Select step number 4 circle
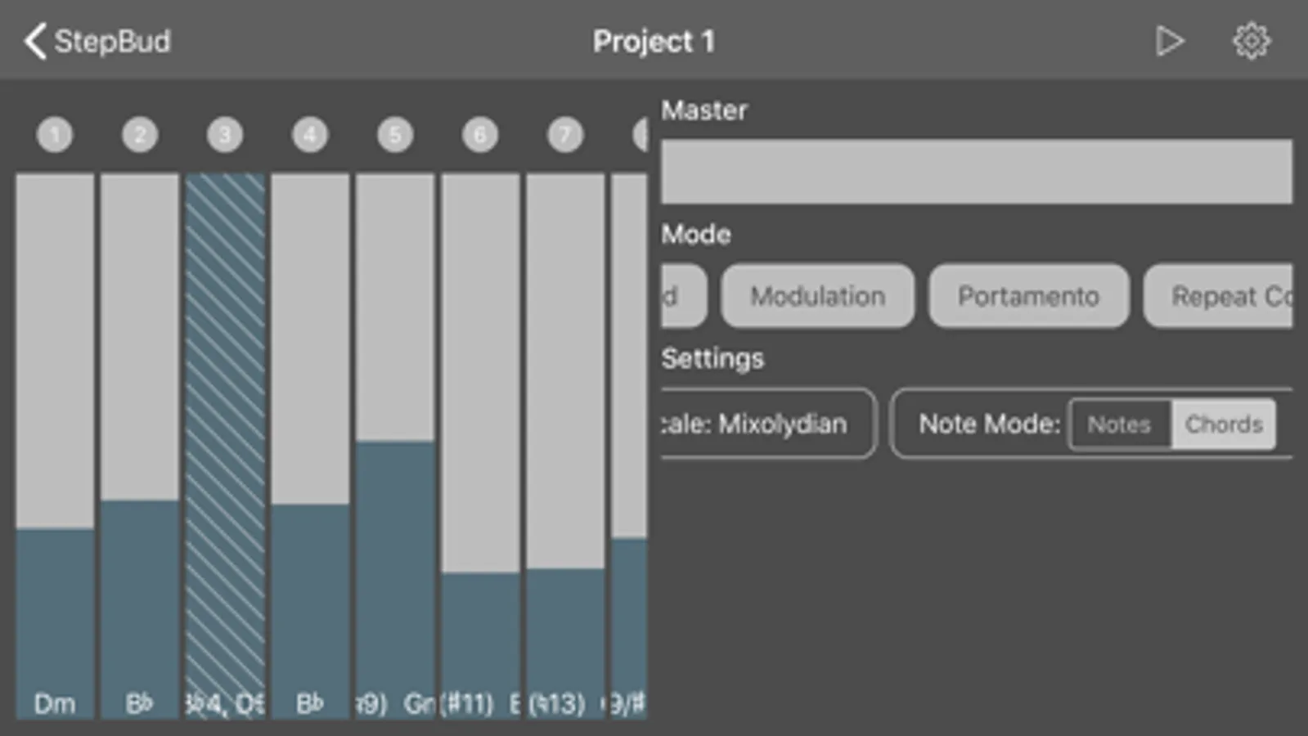1308x736 pixels. pyautogui.click(x=310, y=135)
